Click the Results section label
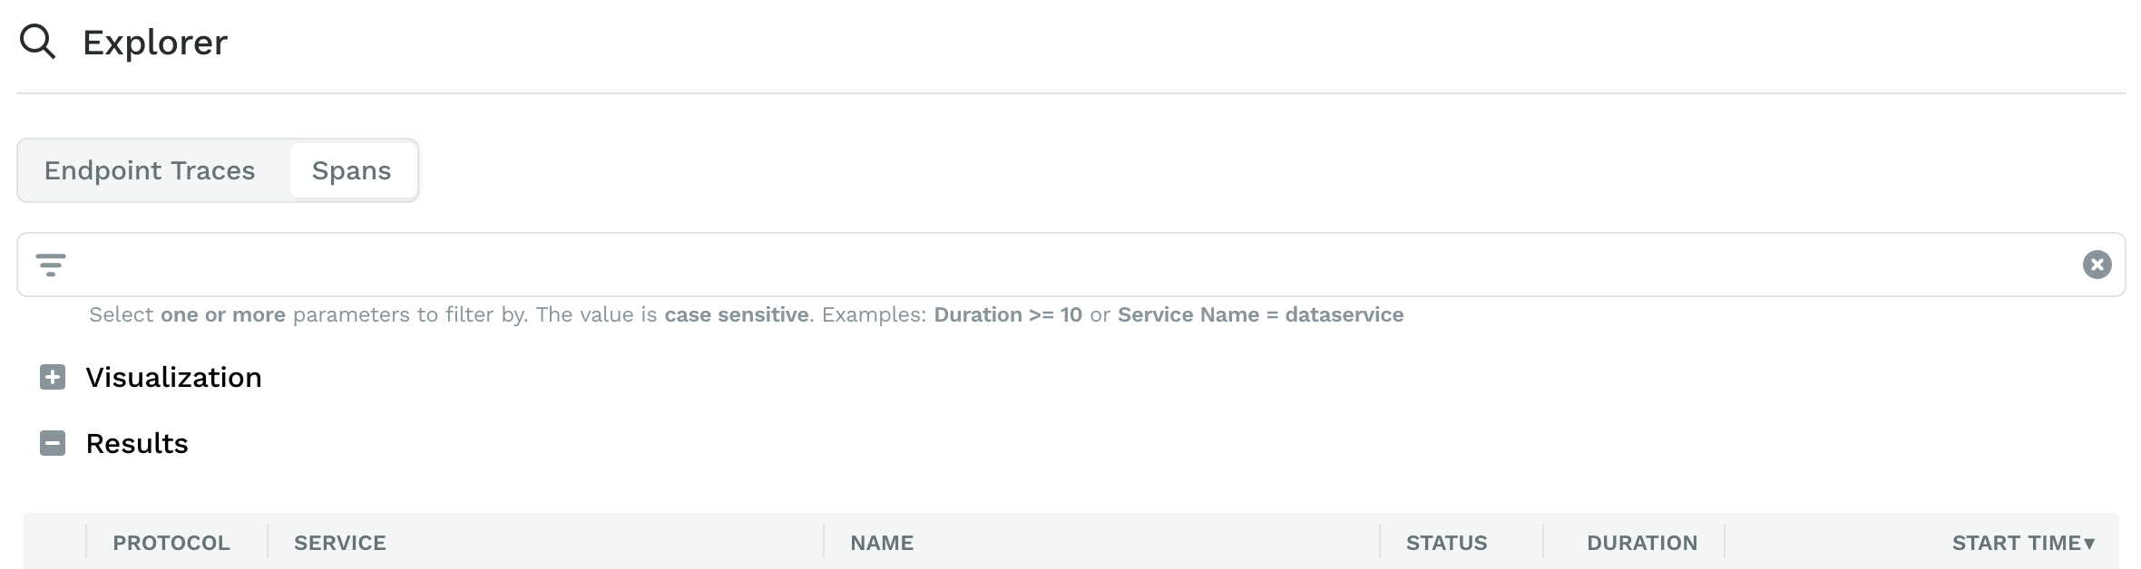The width and height of the screenshot is (2141, 569). tap(137, 443)
